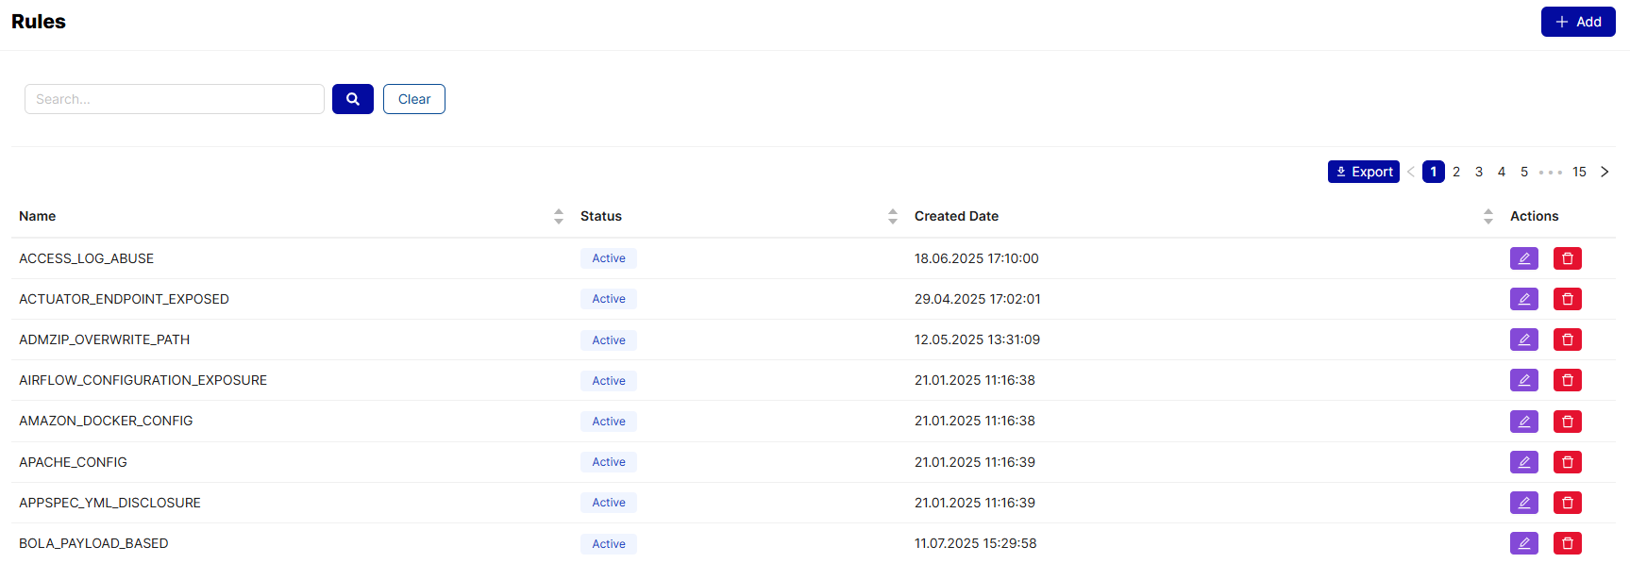Go to next page arrow
Viewport: 1630px width, 563px height.
[x=1605, y=172]
